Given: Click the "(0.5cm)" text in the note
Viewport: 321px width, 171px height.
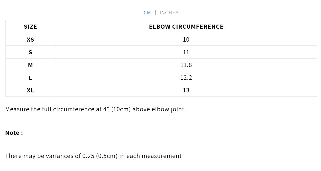Looking at the screenshot, I should pos(107,156).
